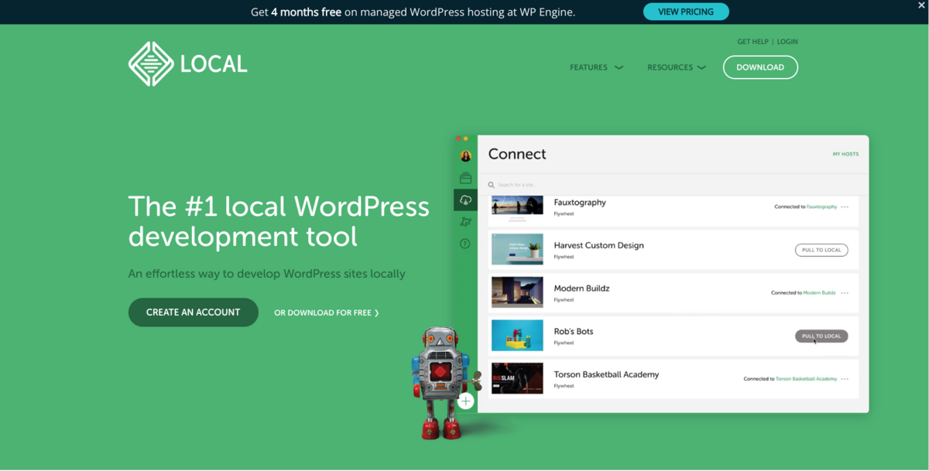Open the Fauxtography site thumbnail
Viewport: 929px width, 471px height.
[517, 206]
